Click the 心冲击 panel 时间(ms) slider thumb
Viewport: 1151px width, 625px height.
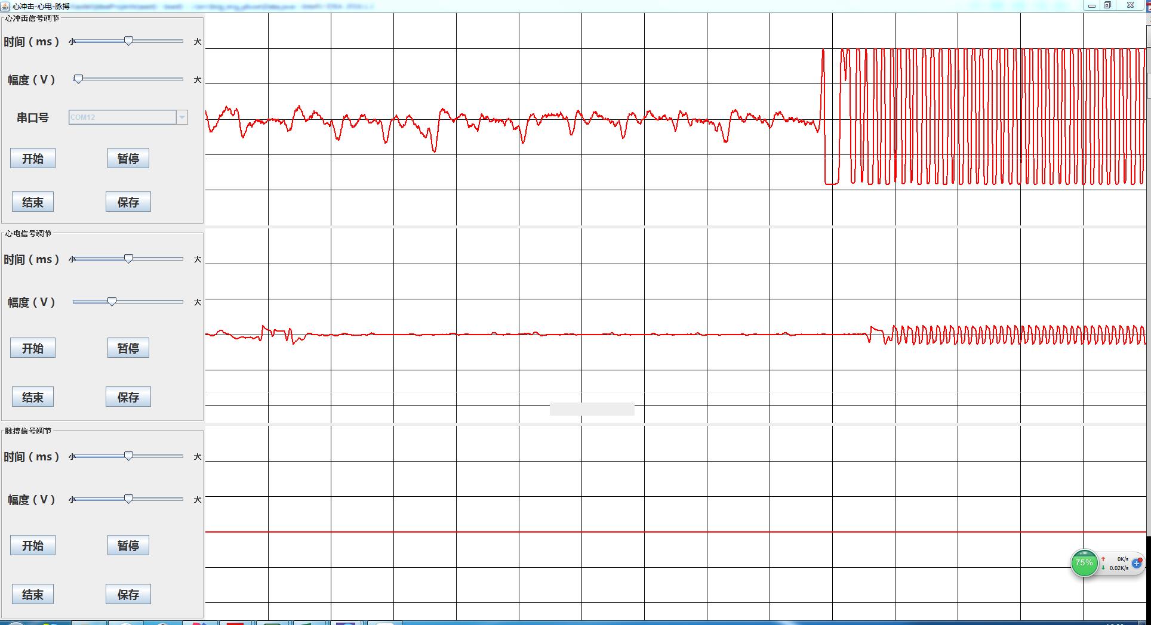click(128, 41)
